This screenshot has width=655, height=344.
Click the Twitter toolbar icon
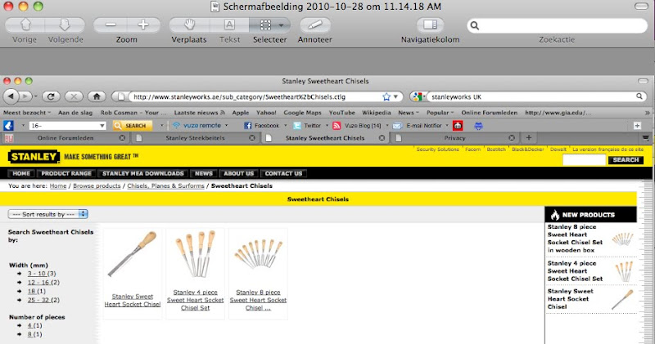[x=297, y=126]
